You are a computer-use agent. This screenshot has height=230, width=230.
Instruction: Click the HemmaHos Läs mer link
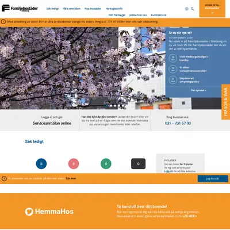click(190, 216)
